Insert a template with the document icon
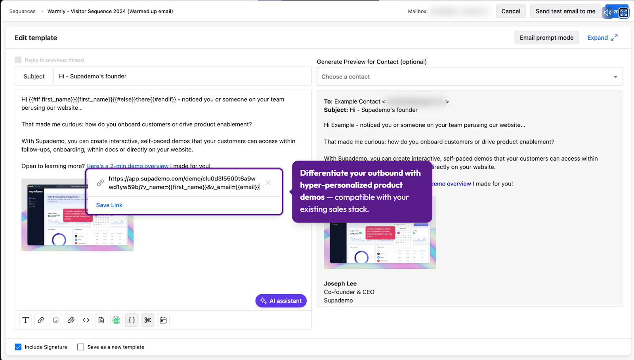Viewport: 634px width, 360px height. [x=101, y=320]
